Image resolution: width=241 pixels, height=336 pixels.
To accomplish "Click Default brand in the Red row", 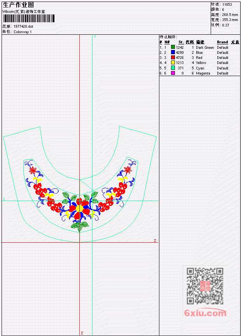I will [223, 58].
